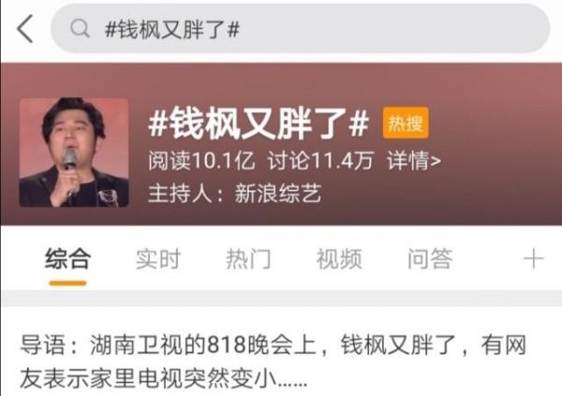Screen dimensions: 562x396
Task: Open the 问答 tab
Action: [x=430, y=258]
